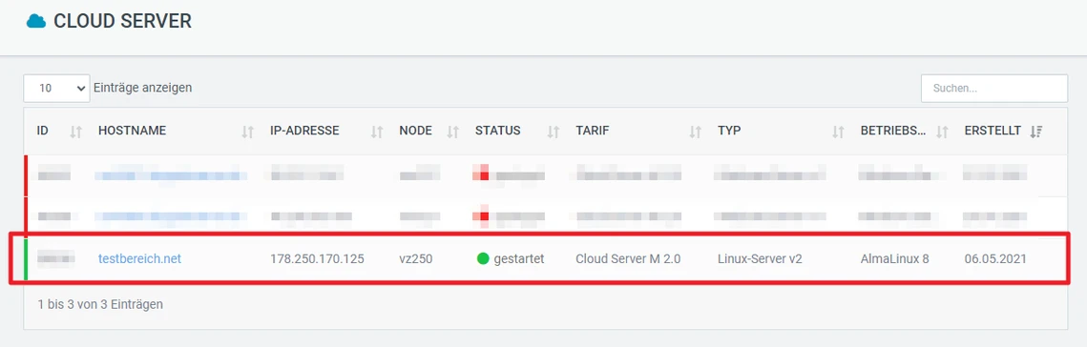Click the IP-ADRESSE sort arrows icon
1087x347 pixels.
click(x=377, y=131)
